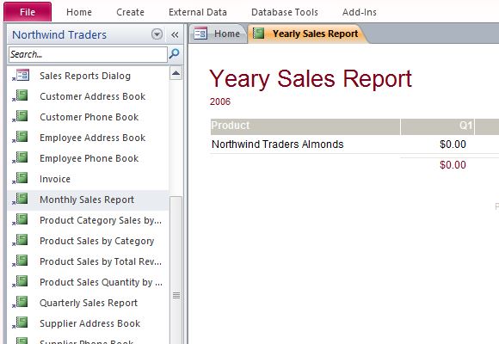
Task: Click the Yearly Sales Report tab icon
Action: coord(258,33)
